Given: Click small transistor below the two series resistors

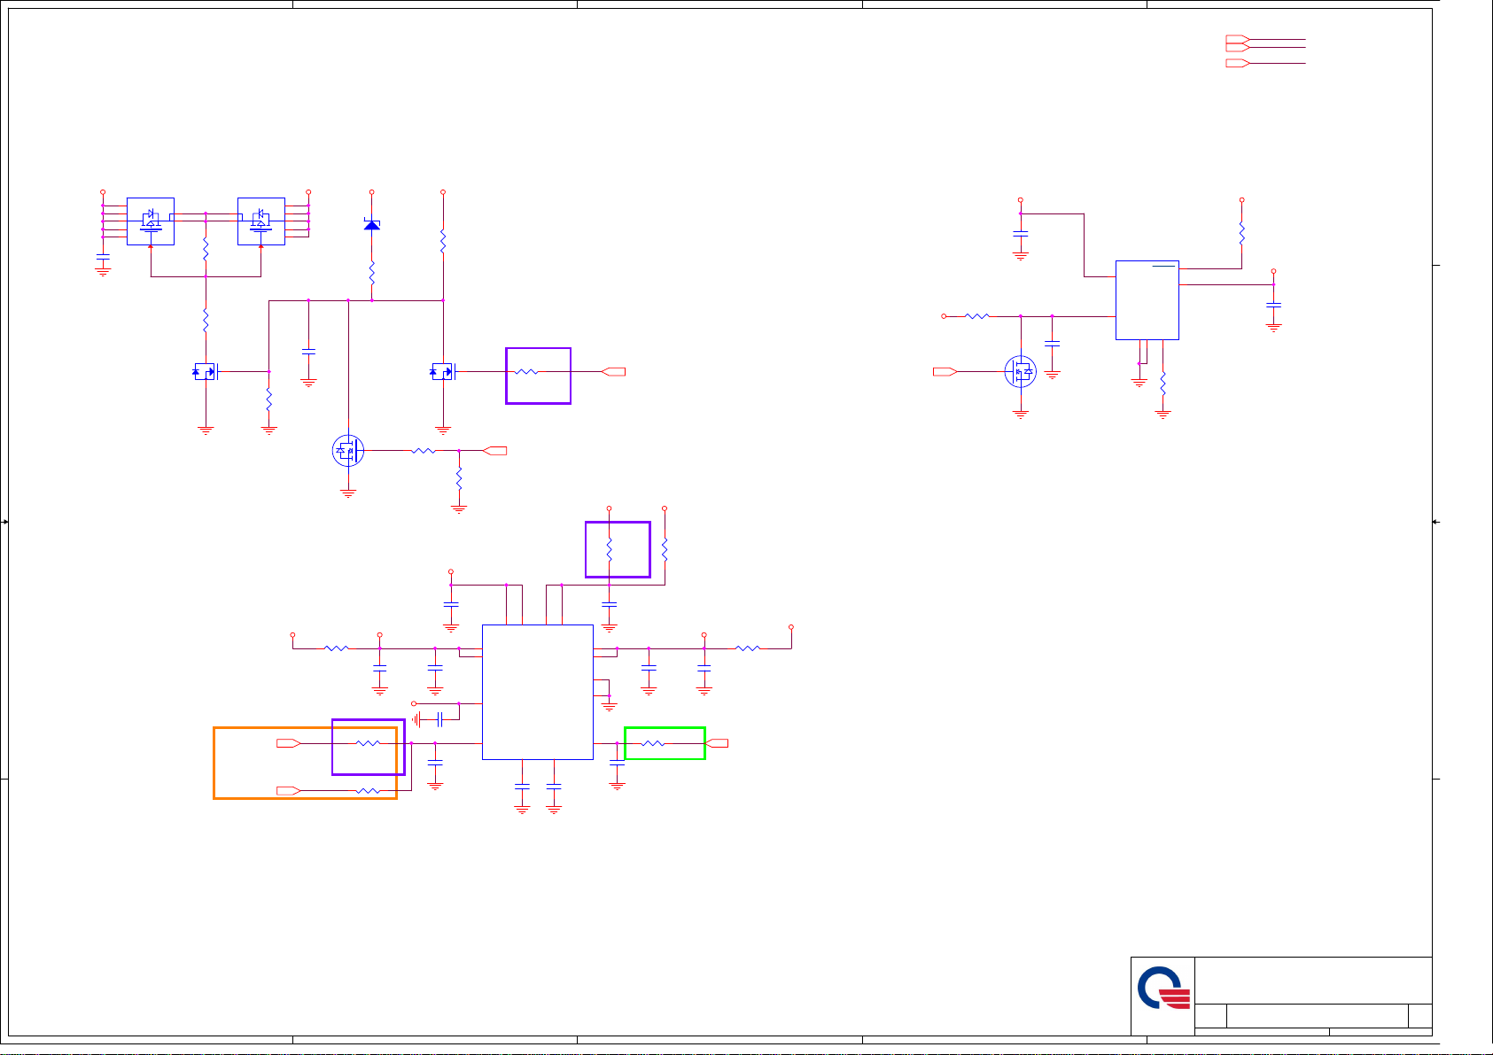Looking at the screenshot, I should [205, 372].
